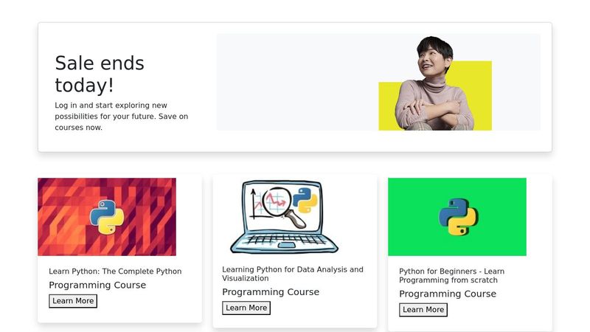Image resolution: width=590 pixels, height=332 pixels.
Task: Open the green Python course image
Action: pyautogui.click(x=457, y=217)
